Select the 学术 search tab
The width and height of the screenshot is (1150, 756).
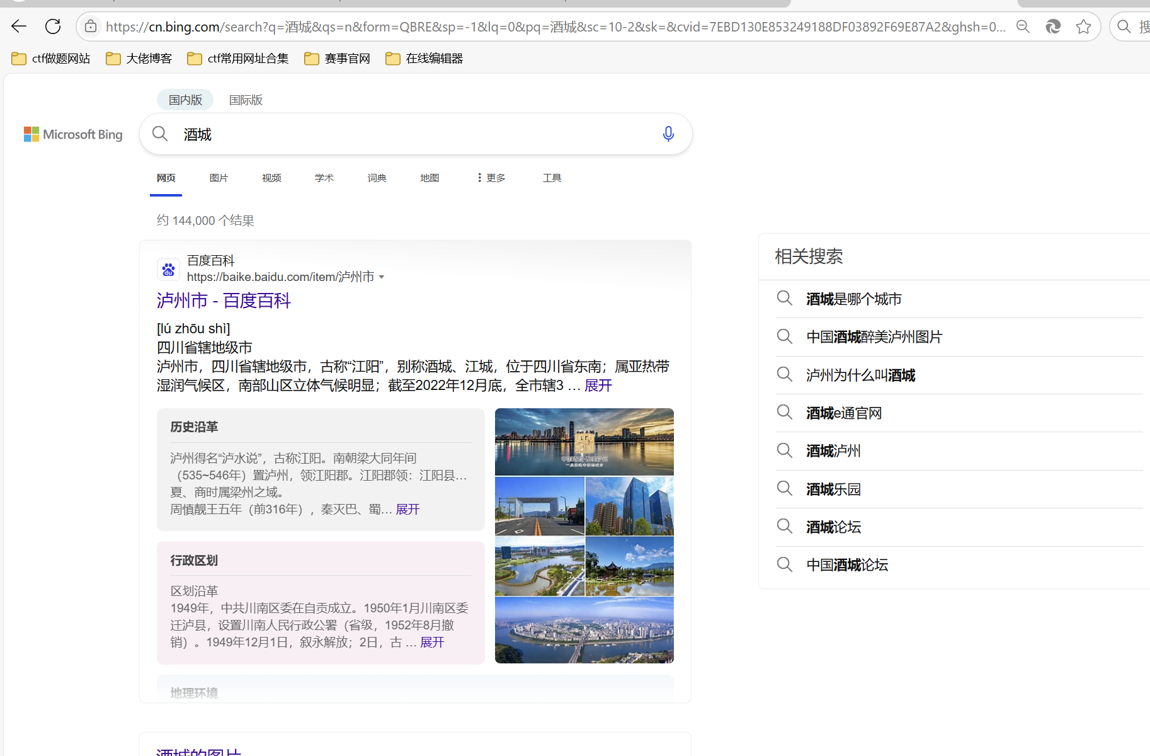(324, 178)
